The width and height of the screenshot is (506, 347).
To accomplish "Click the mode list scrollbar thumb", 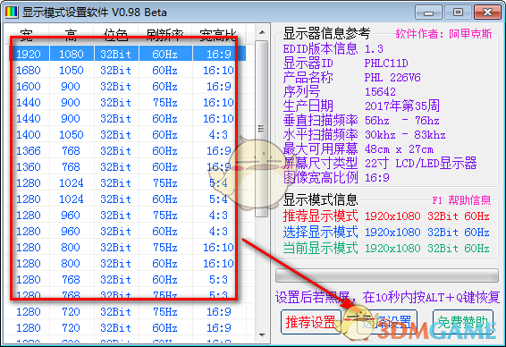I will coord(262,129).
